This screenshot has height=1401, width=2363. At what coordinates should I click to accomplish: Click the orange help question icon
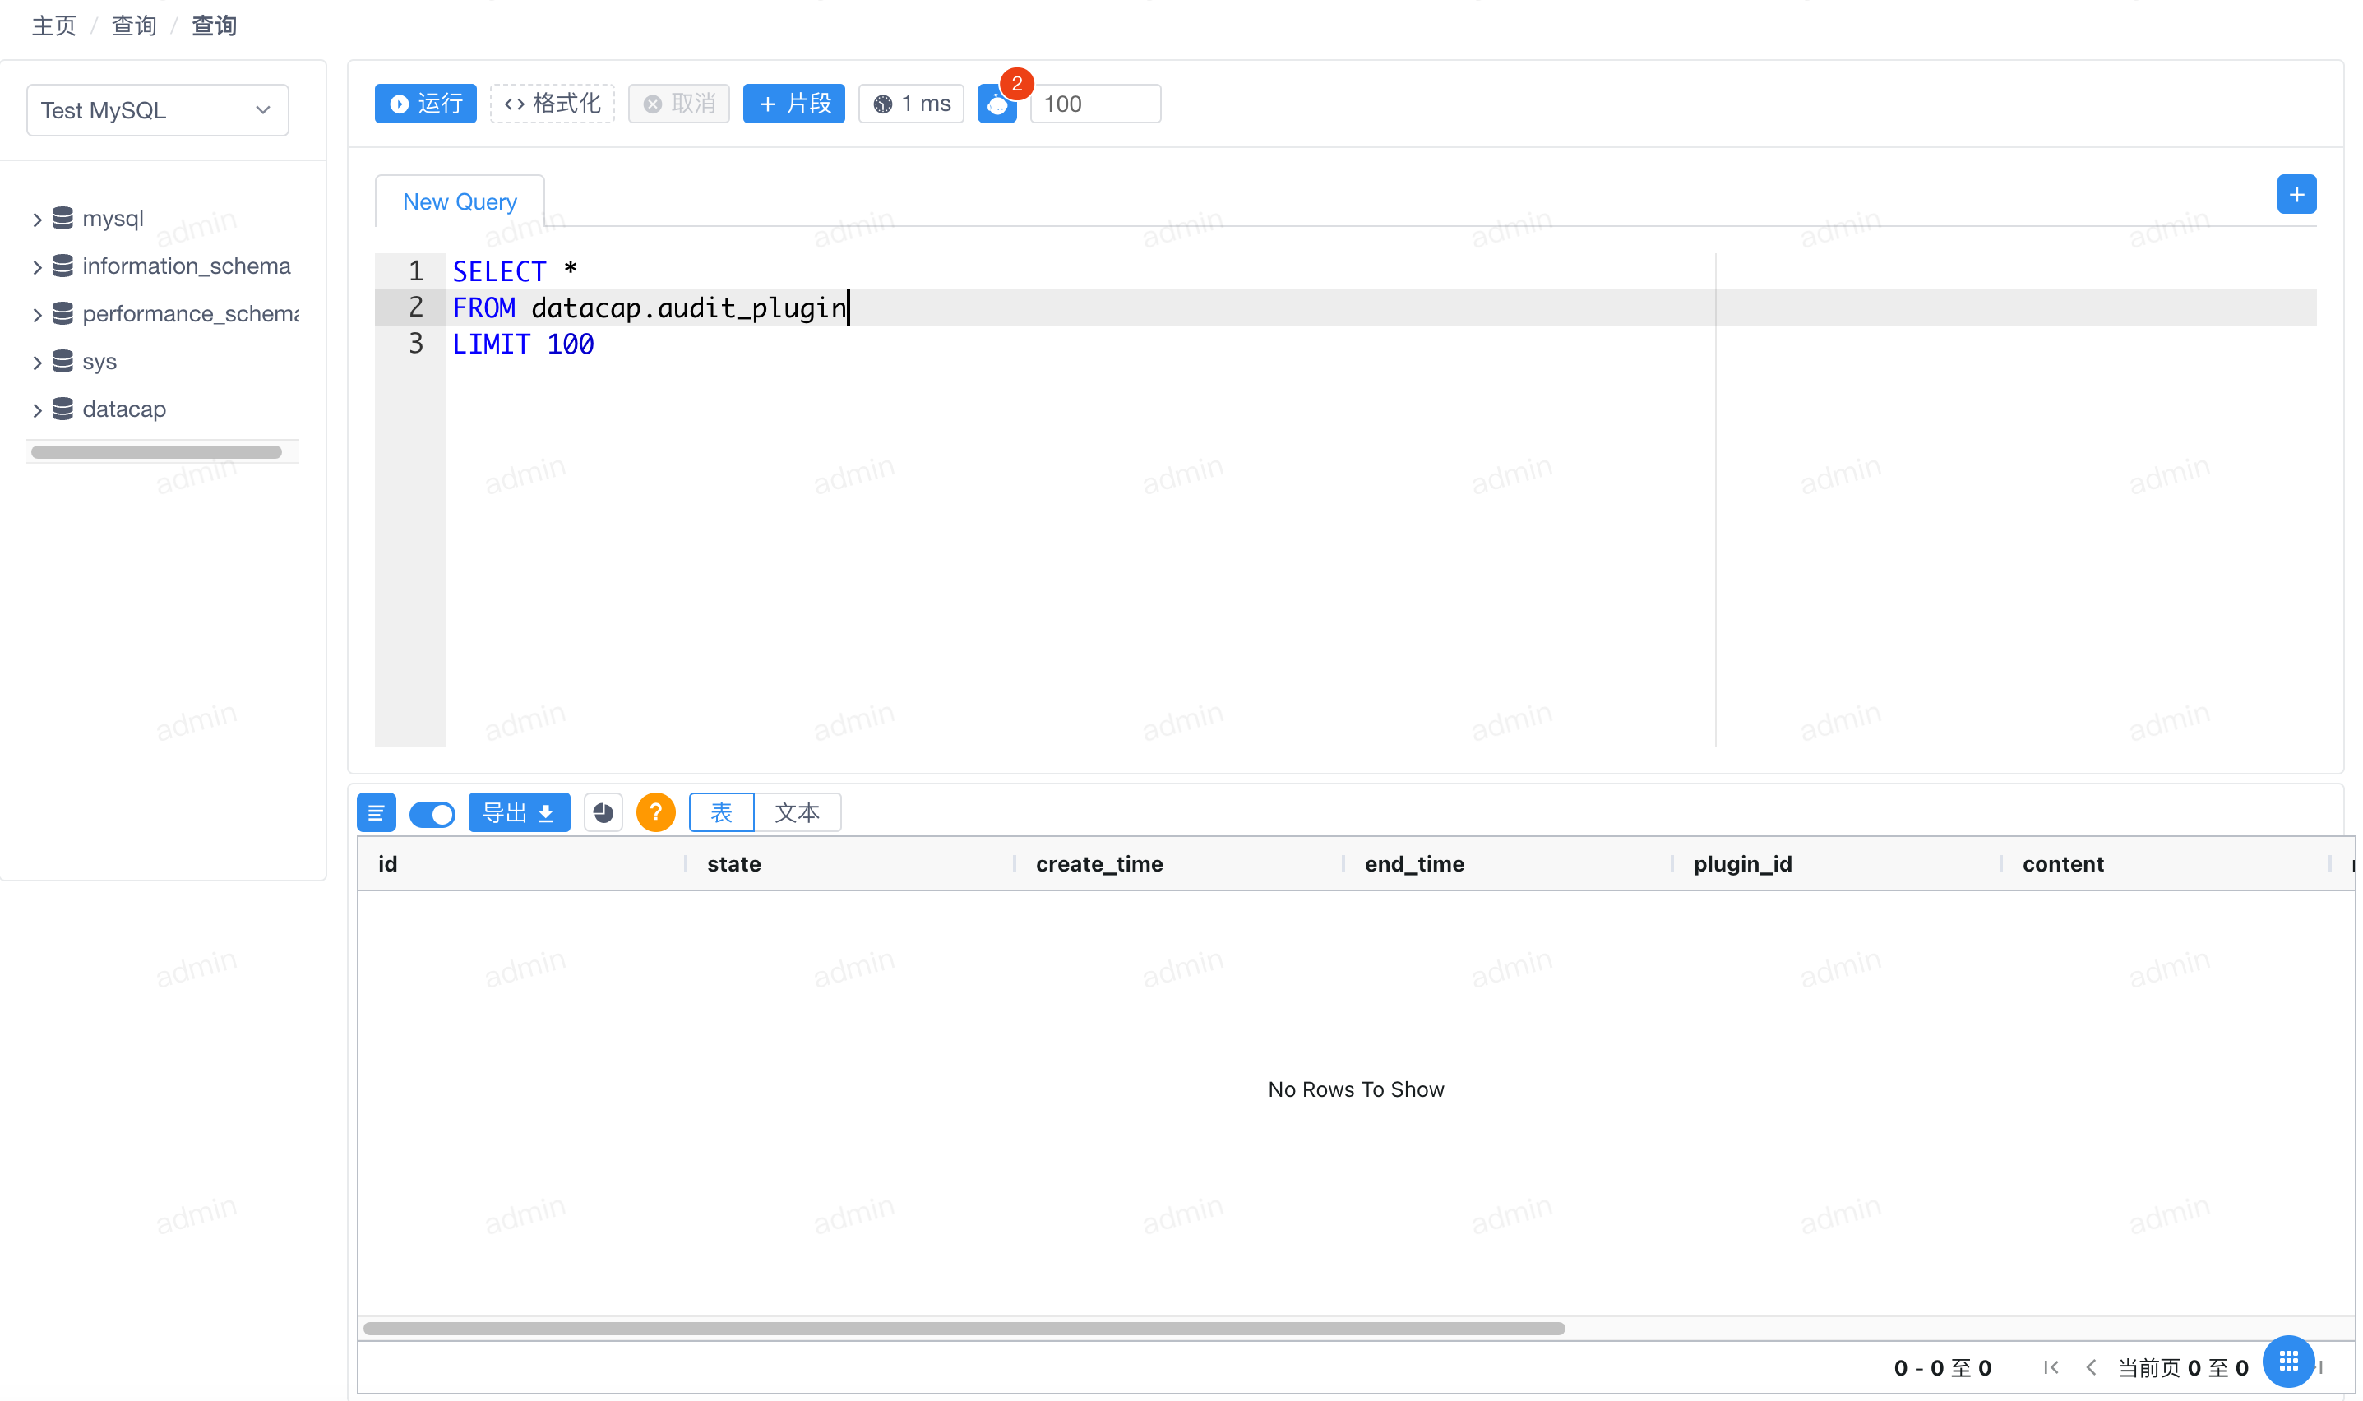pos(655,813)
